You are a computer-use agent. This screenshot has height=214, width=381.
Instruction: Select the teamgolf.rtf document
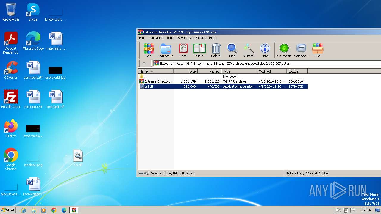click(x=55, y=99)
